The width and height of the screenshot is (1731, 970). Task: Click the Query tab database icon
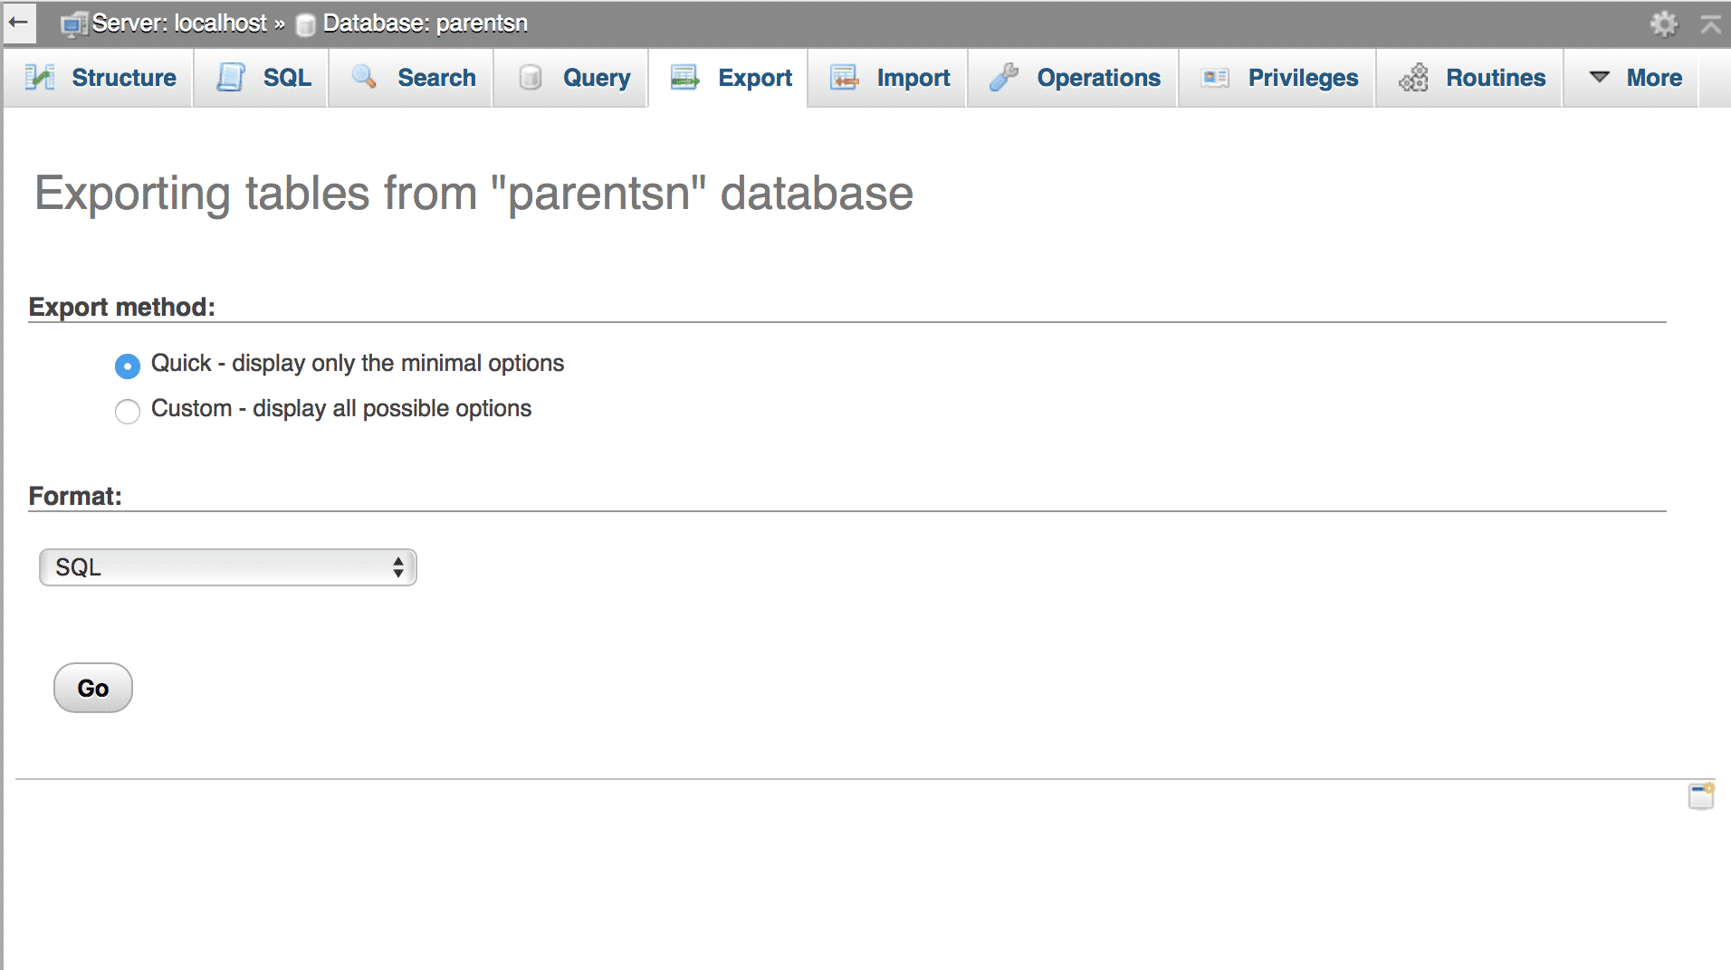click(x=531, y=78)
